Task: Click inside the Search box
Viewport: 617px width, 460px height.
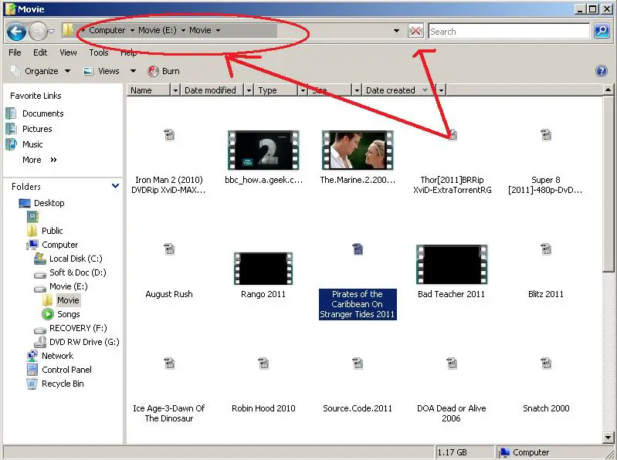Action: click(x=509, y=32)
